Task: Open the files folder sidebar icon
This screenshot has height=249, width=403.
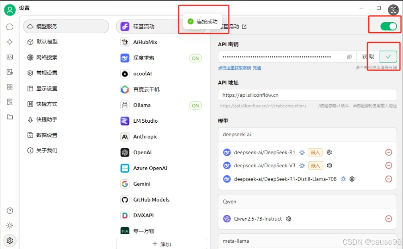Action: coord(10,117)
